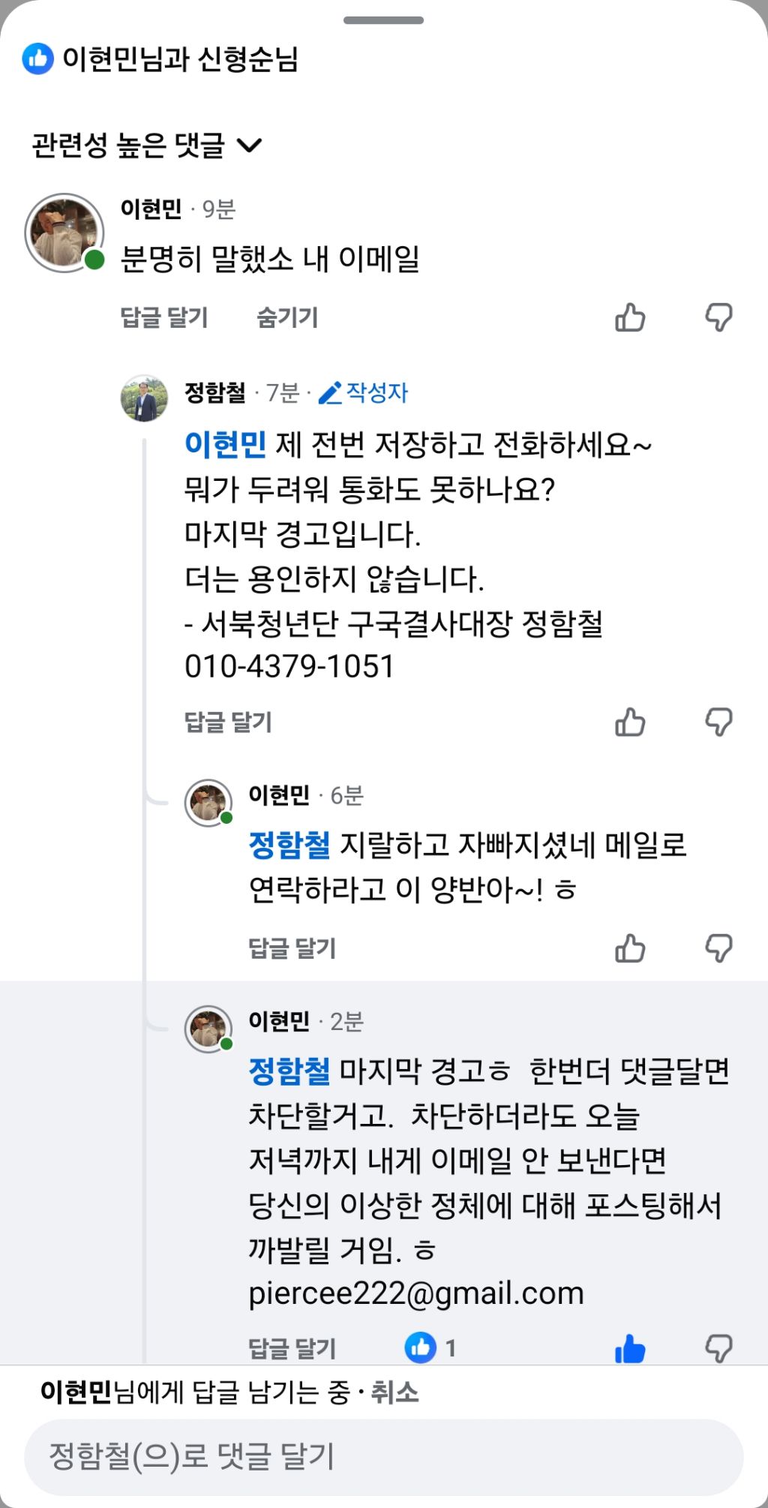The height and width of the screenshot is (1508, 768).
Task: Focus the 정함철(으)로 댓글 달기 input field
Action: [x=384, y=1456]
